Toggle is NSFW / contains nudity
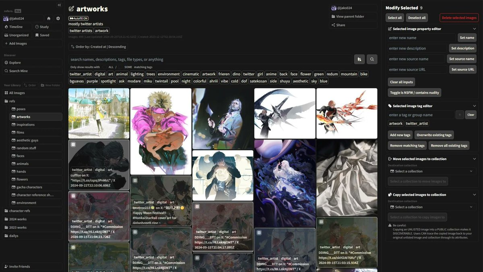 tap(415, 92)
